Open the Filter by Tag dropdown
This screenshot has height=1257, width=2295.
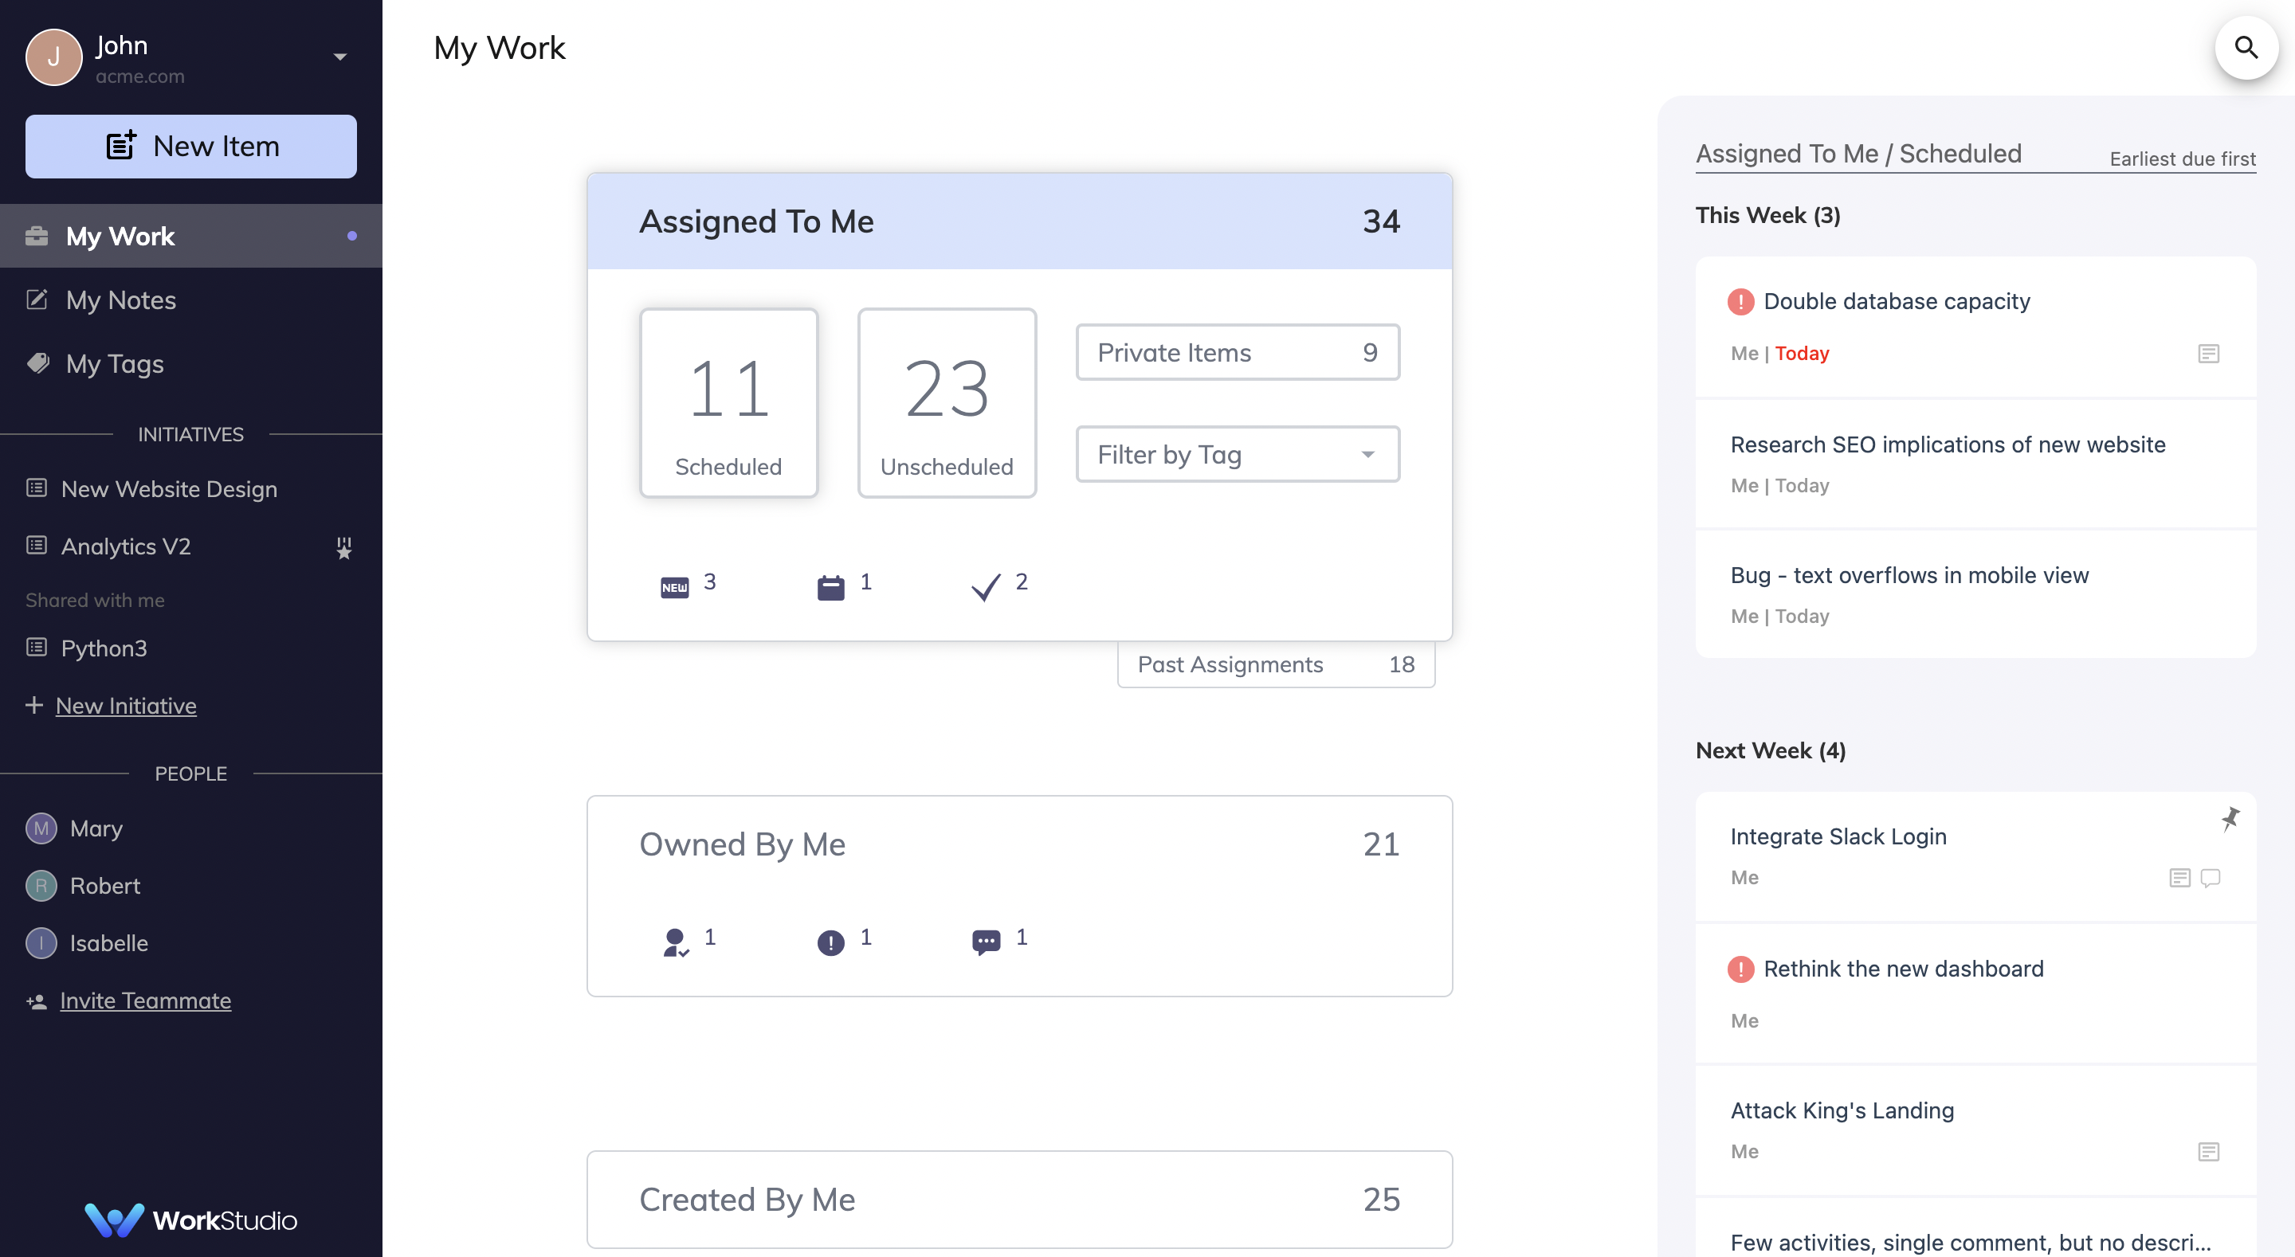pyautogui.click(x=1237, y=454)
